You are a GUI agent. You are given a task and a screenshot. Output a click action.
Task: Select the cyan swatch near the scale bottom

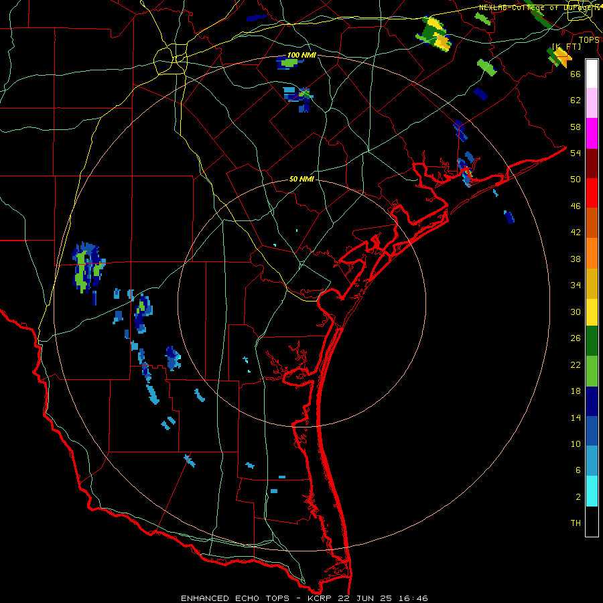tap(592, 491)
